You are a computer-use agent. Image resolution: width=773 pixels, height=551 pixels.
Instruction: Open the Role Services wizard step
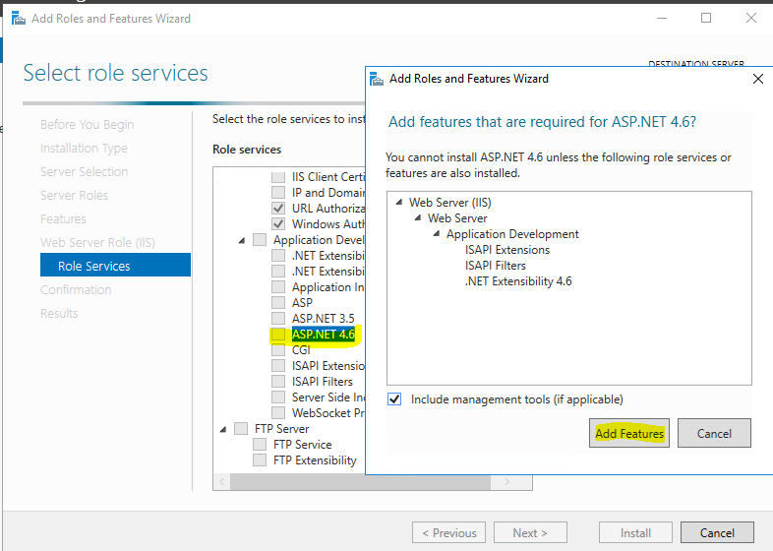(x=94, y=266)
